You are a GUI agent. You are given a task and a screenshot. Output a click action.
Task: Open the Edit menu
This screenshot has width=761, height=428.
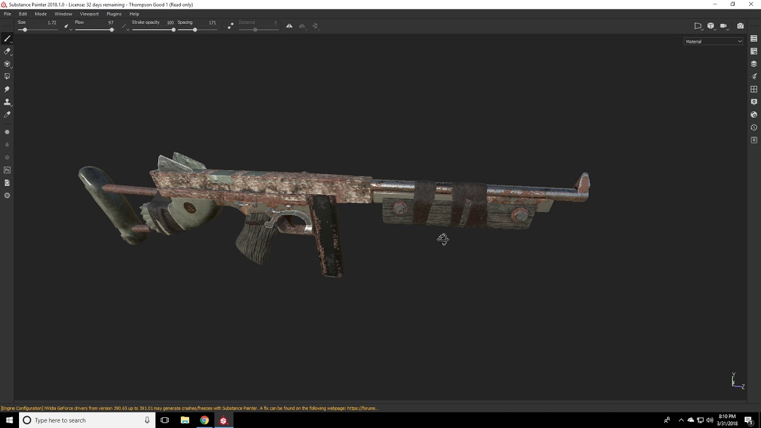tap(23, 14)
